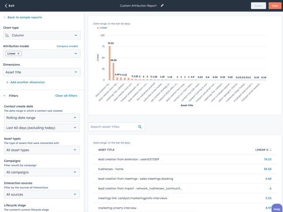Save the custom attribution report
Image resolution: width=283 pixels, height=212 pixels.
[x=275, y=6]
